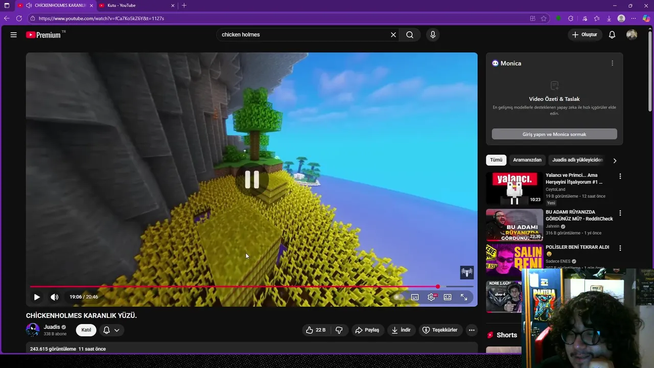Select the Juadis adlı yükleyiciden chip

577,160
